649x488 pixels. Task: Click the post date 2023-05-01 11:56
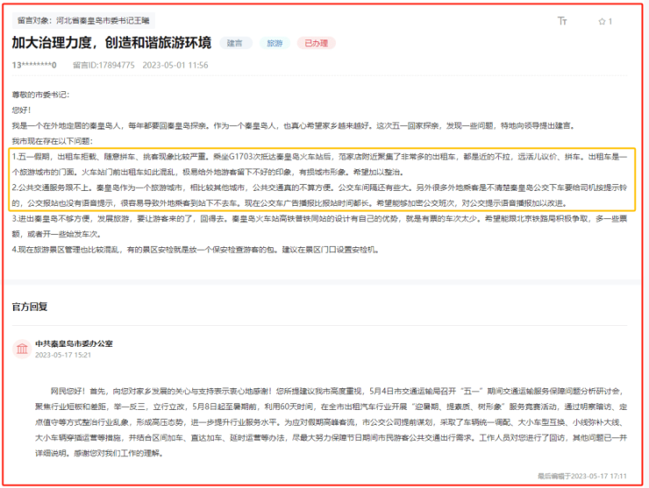[175, 65]
